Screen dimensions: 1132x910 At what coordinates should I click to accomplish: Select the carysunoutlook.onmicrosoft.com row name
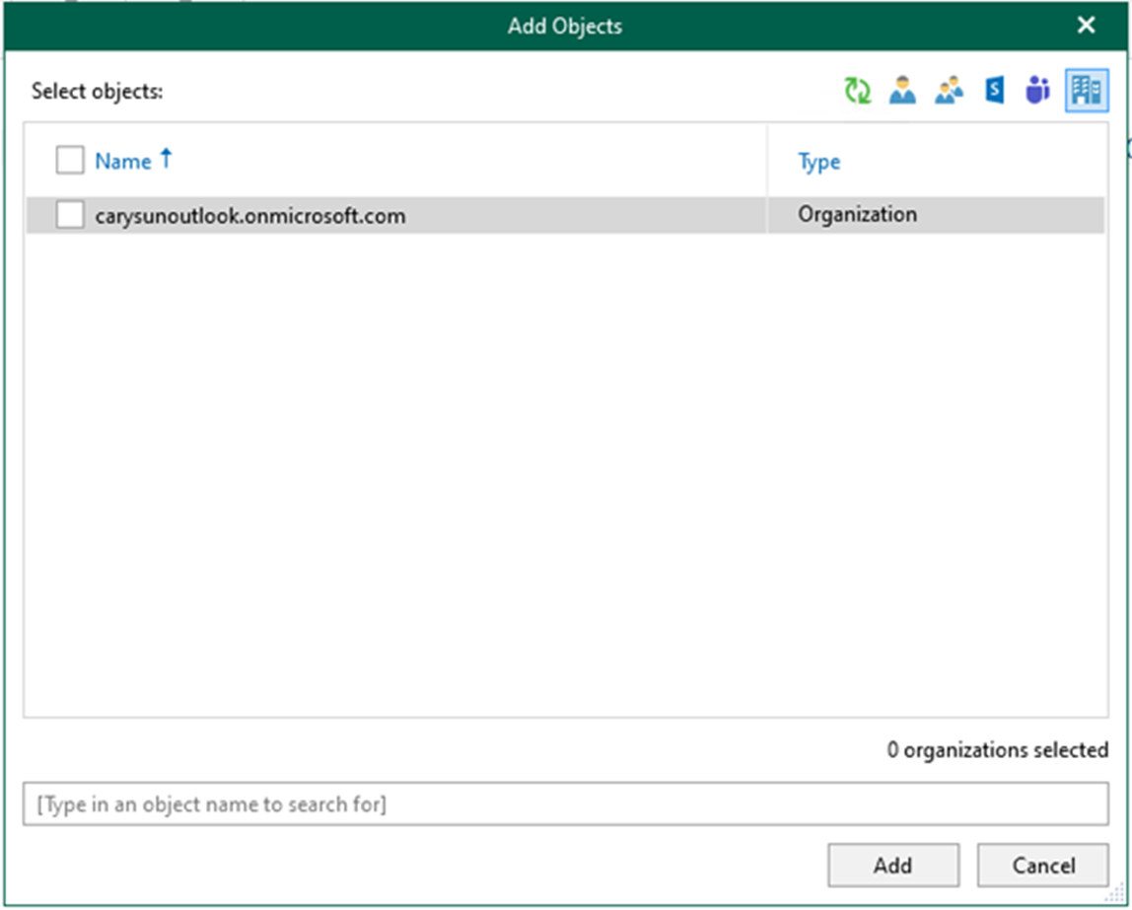point(249,216)
